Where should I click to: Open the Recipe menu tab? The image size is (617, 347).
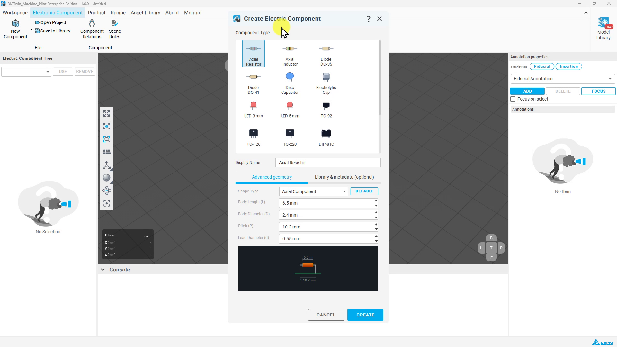point(118,13)
